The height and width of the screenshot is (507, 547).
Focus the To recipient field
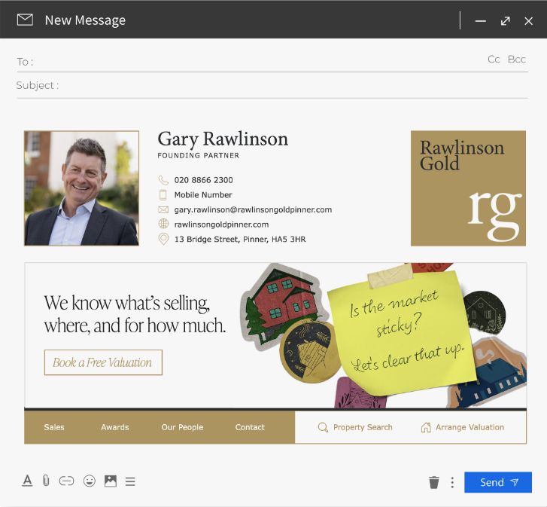(x=272, y=62)
